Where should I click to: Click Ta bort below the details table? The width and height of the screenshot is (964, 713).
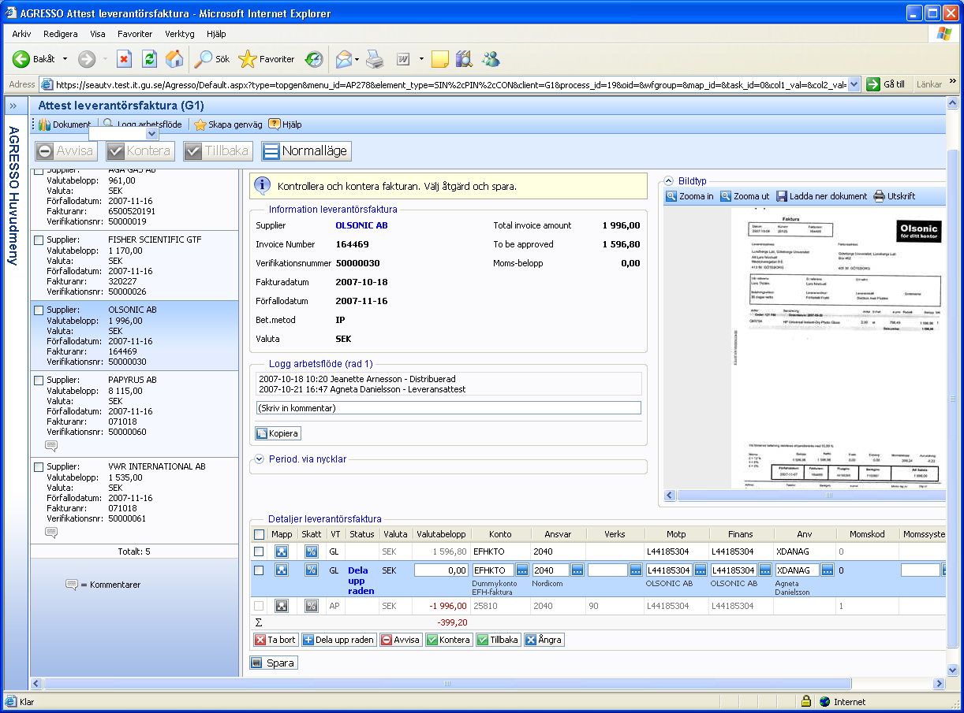276,640
